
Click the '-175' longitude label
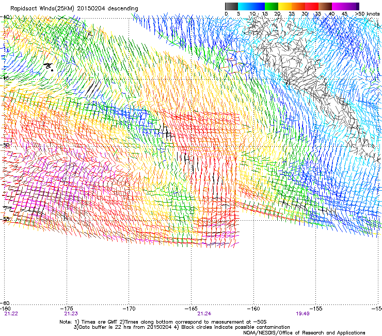tap(67, 309)
